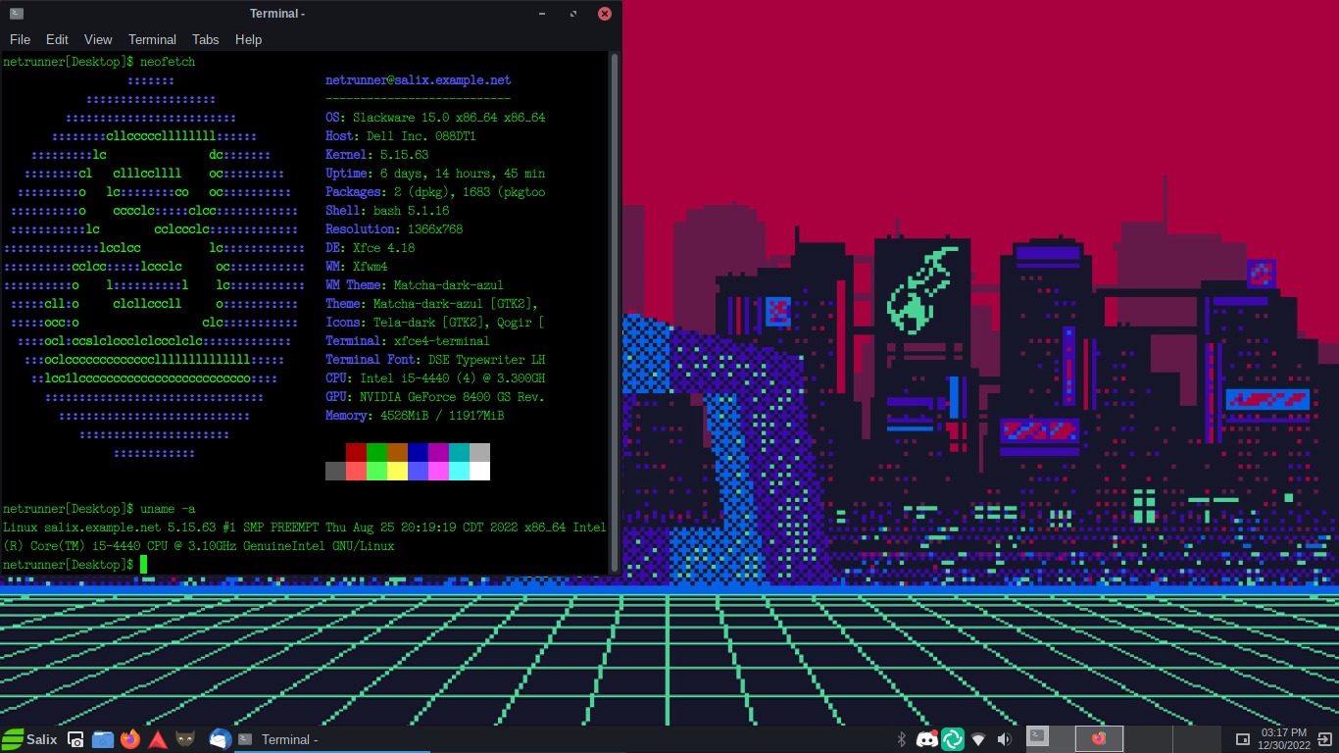
Task: Launch Thunderbird mail from the panel
Action: pos(220,739)
